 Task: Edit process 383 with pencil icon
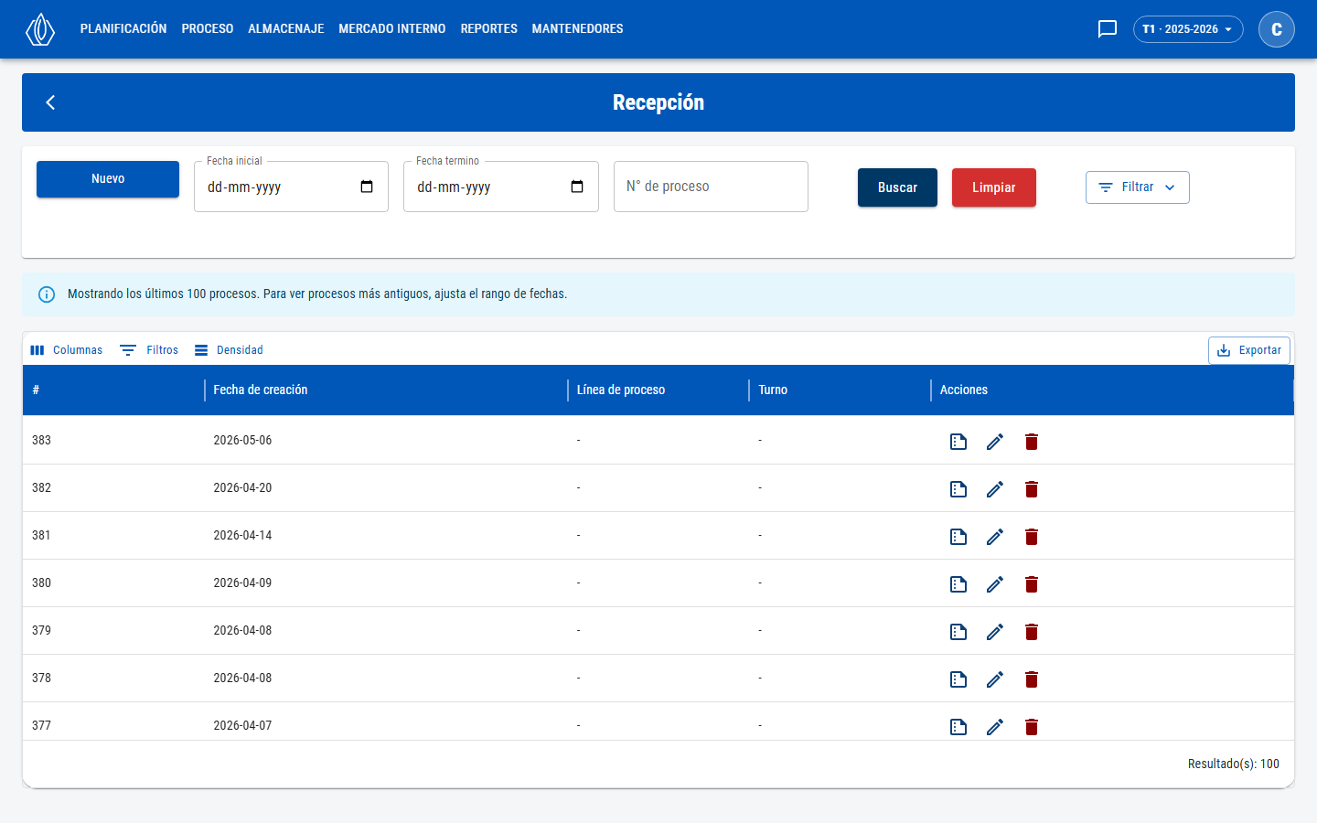pyautogui.click(x=995, y=442)
